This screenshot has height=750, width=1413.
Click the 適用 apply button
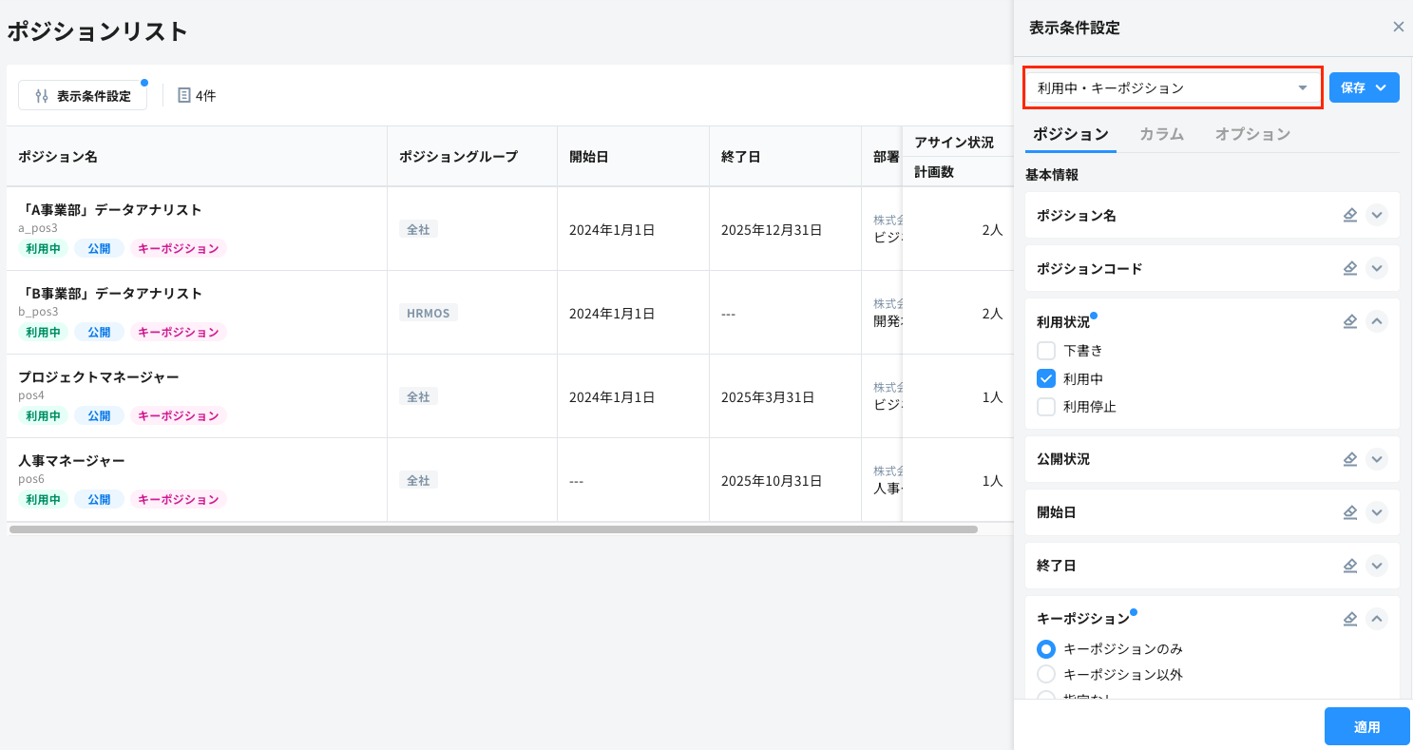pos(1366,725)
